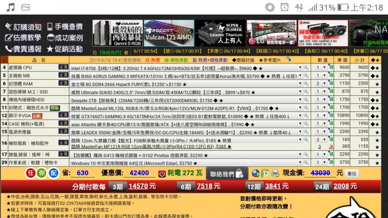Tap image notification icon in status bar
The image size is (388, 218).
pyautogui.click(x=25, y=7)
